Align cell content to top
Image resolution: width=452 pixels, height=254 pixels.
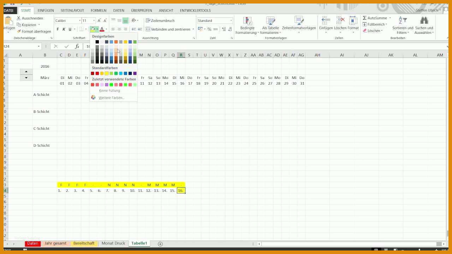[x=113, y=20]
